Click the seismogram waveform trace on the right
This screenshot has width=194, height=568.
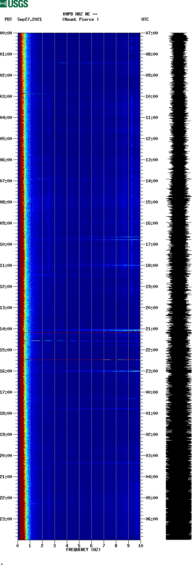click(179, 286)
